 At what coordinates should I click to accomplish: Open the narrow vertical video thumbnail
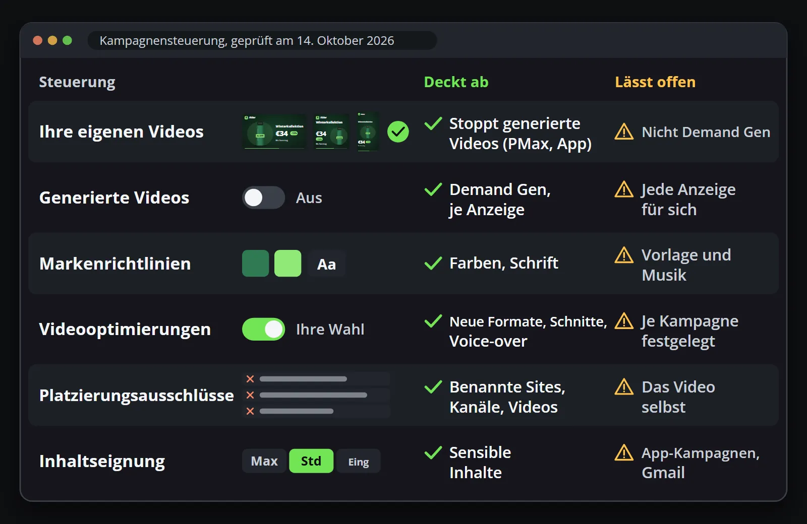(x=368, y=132)
